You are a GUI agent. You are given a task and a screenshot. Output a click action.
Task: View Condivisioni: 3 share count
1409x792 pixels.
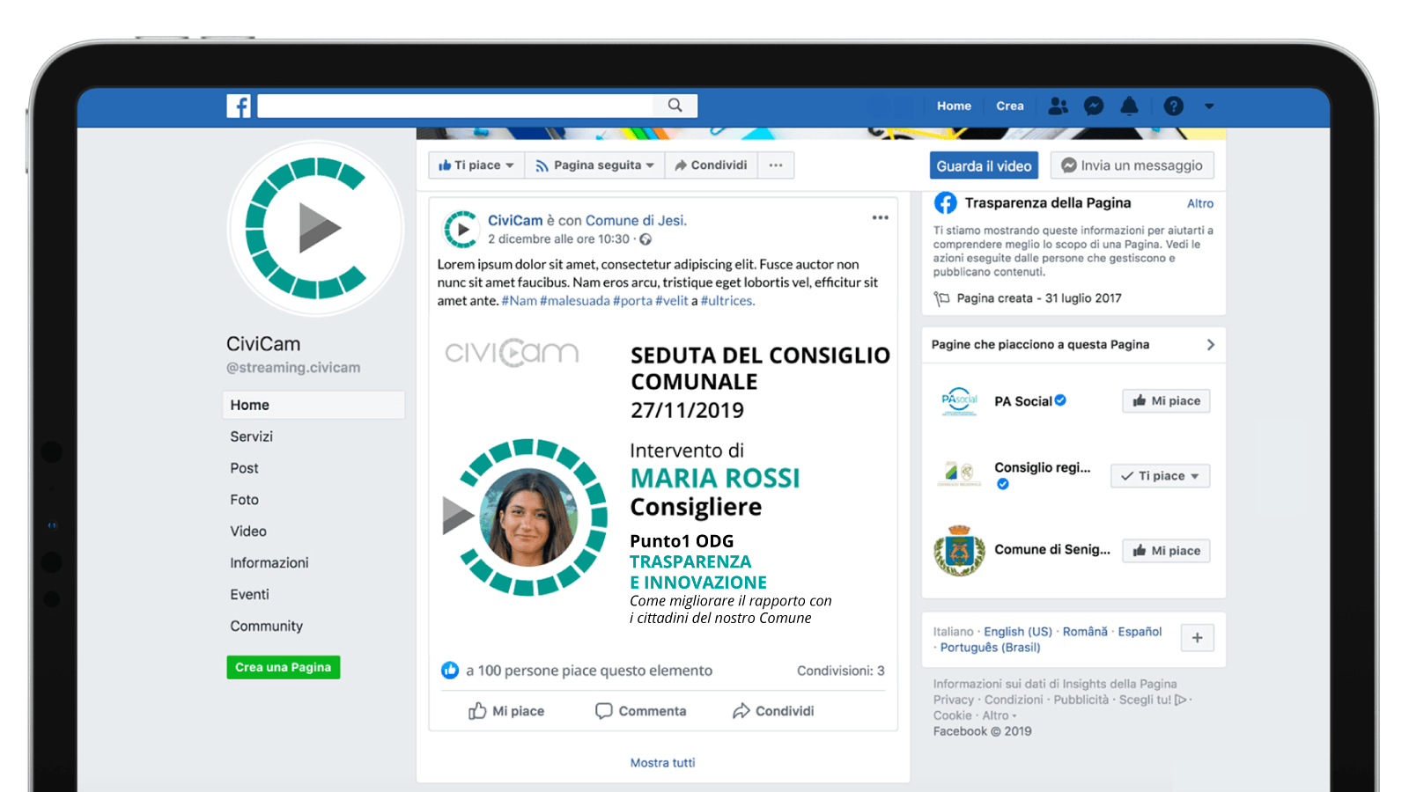pyautogui.click(x=841, y=671)
